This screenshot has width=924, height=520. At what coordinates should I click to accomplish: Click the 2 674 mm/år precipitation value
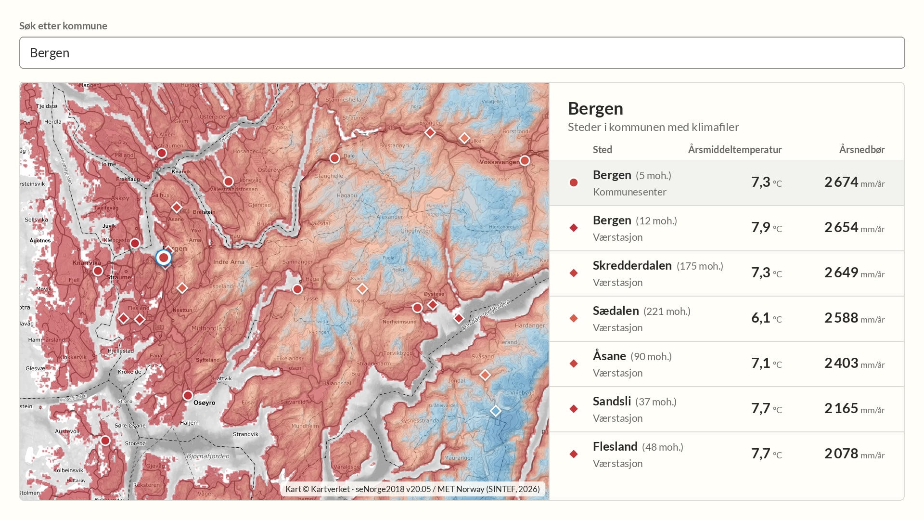click(855, 182)
